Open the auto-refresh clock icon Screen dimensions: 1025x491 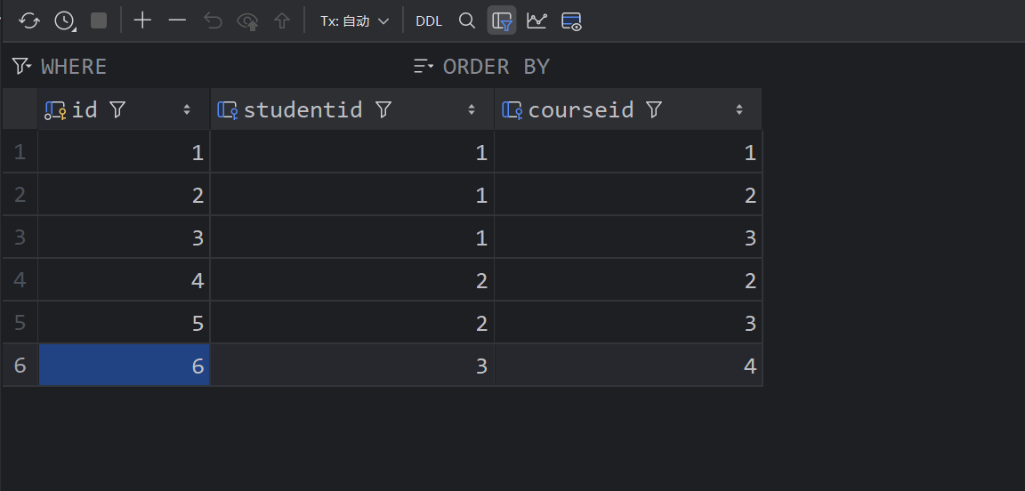64,21
